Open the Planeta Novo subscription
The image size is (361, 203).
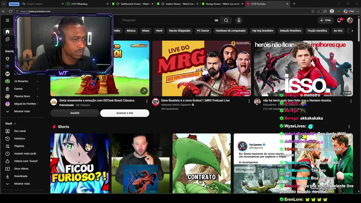(22, 96)
